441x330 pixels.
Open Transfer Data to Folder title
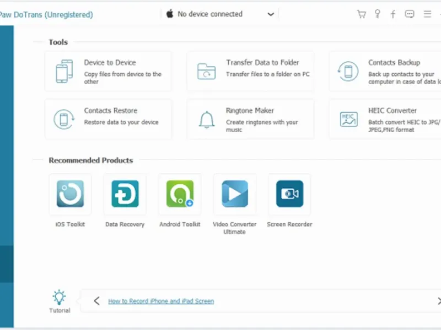(262, 62)
